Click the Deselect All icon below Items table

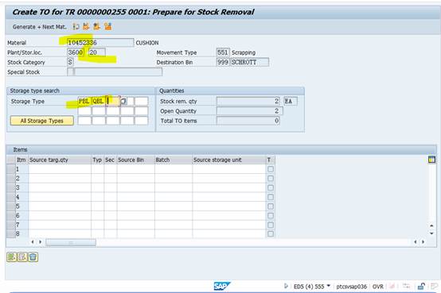[22, 256]
